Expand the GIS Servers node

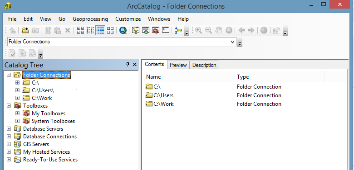click(9, 144)
